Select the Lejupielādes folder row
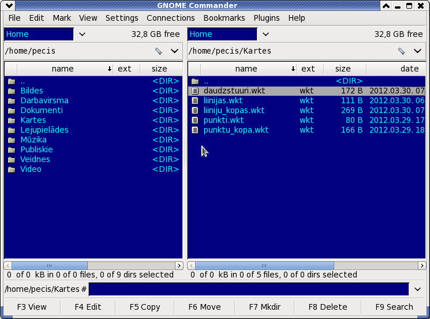This screenshot has width=430, height=319. point(94,130)
